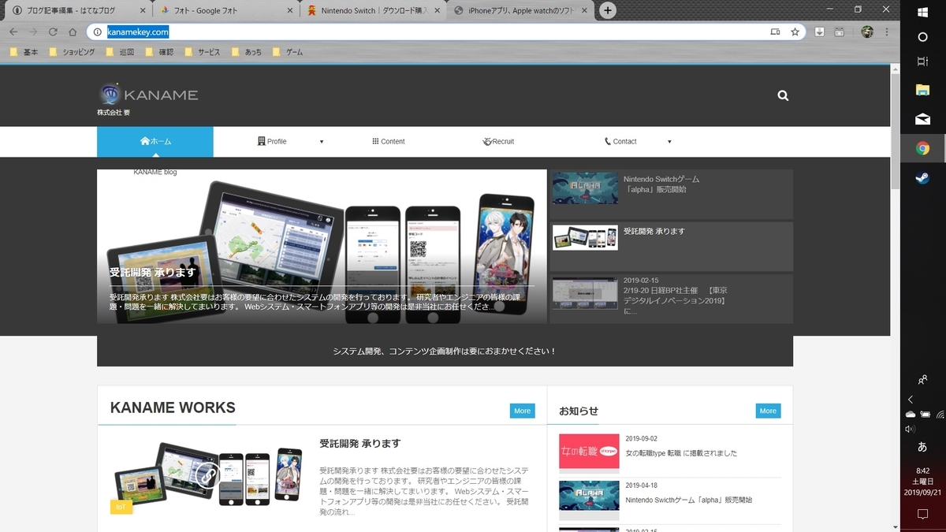Click the KANAME site logo
Screen dimensions: 946x532
coord(148,95)
